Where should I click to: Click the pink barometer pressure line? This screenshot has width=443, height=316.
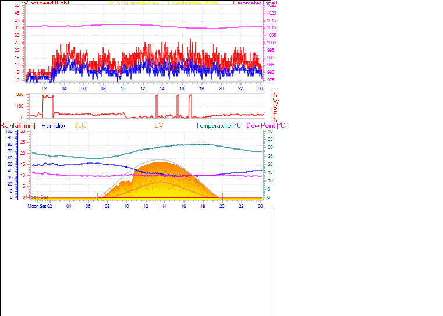[146, 26]
